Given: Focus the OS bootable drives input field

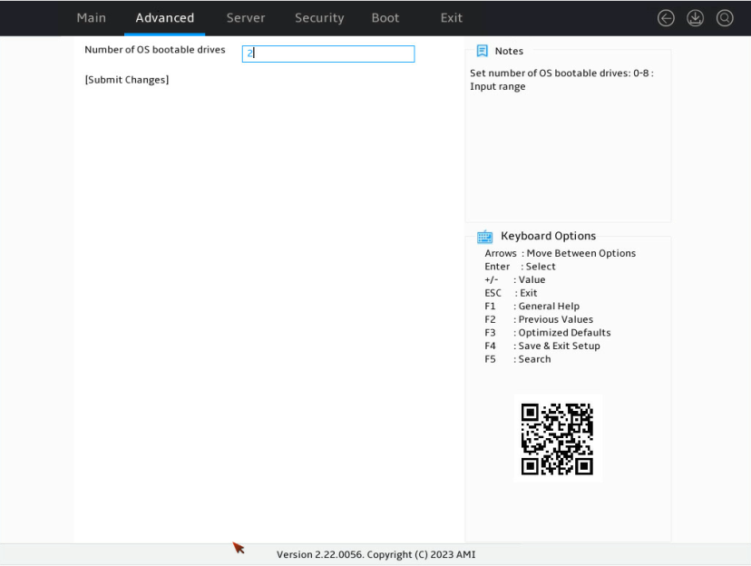Looking at the screenshot, I should [x=328, y=54].
